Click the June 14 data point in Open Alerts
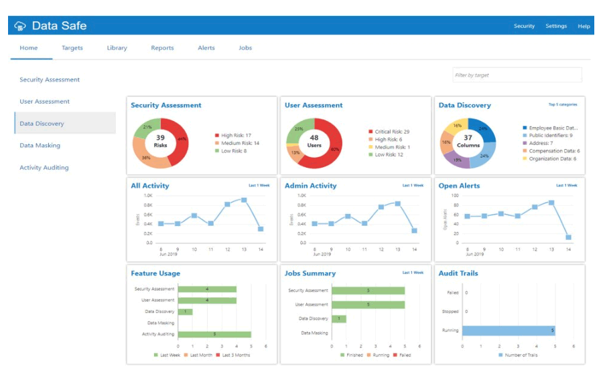This screenshot has width=603, height=371. [x=568, y=237]
